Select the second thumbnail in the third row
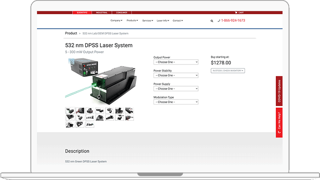The image size is (320, 180). pos(80,125)
